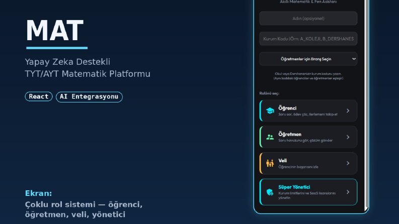Choose the Süper Yönetici role title
Image resolution: width=399 pixels, height=224 pixels.
pos(294,187)
